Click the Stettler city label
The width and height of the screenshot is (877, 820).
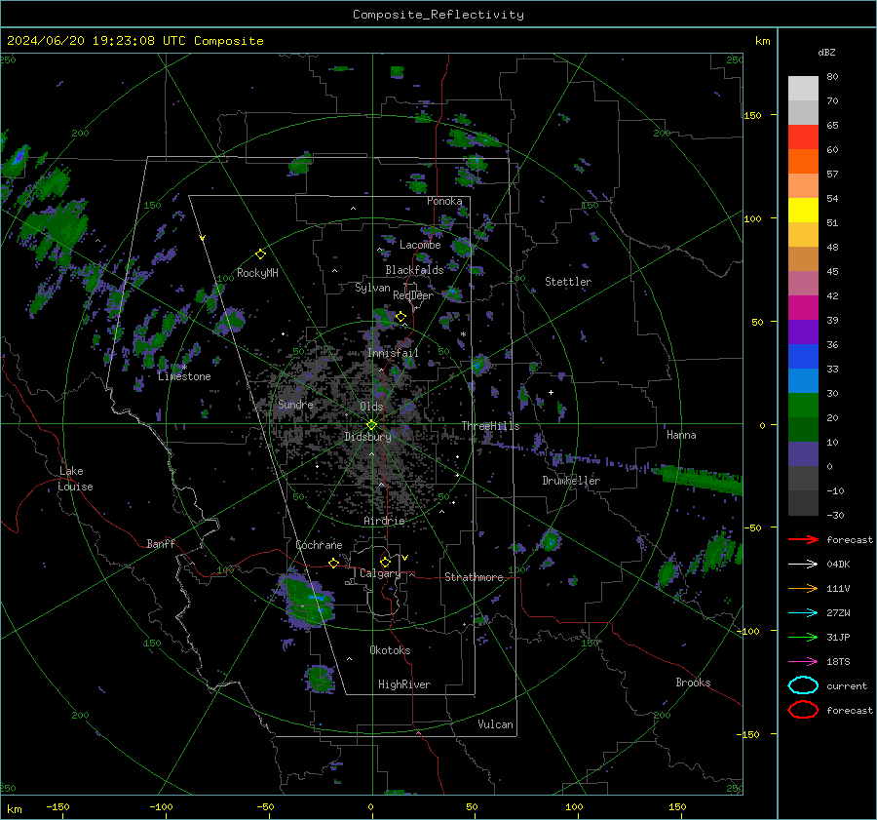(x=568, y=282)
